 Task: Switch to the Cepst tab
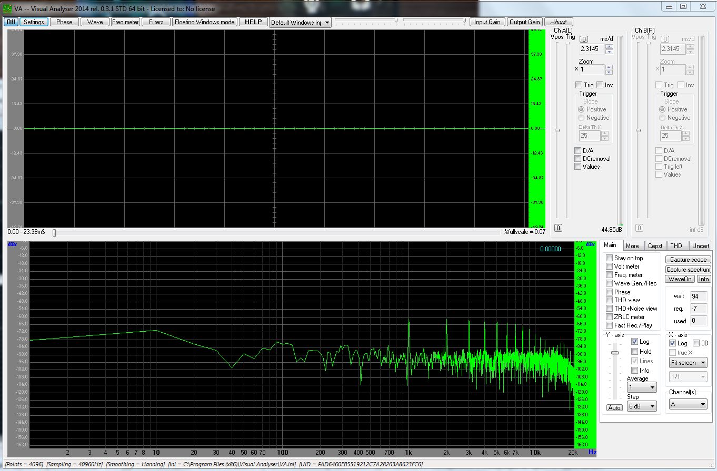tap(655, 246)
